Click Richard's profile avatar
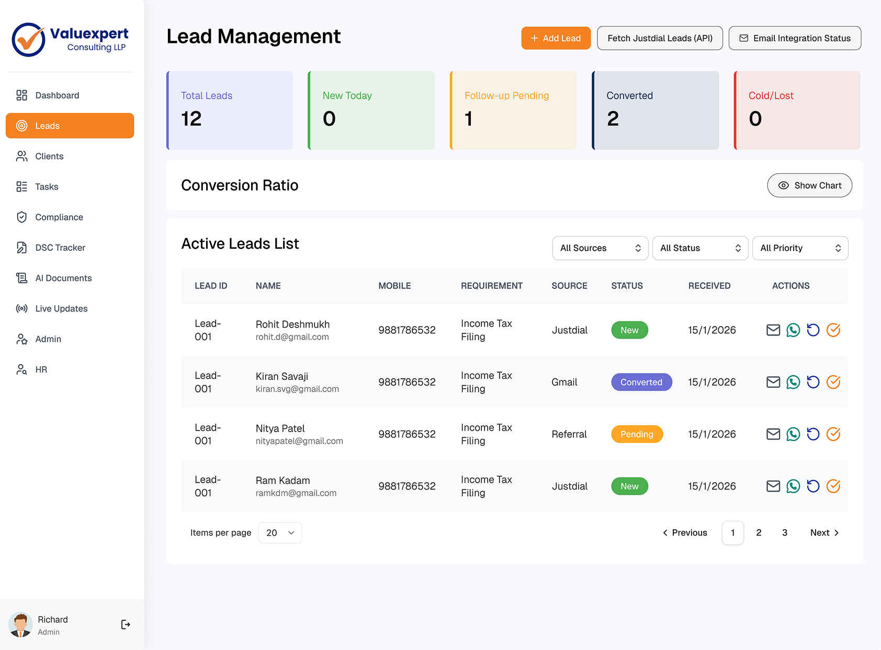The image size is (881, 650). tap(21, 625)
